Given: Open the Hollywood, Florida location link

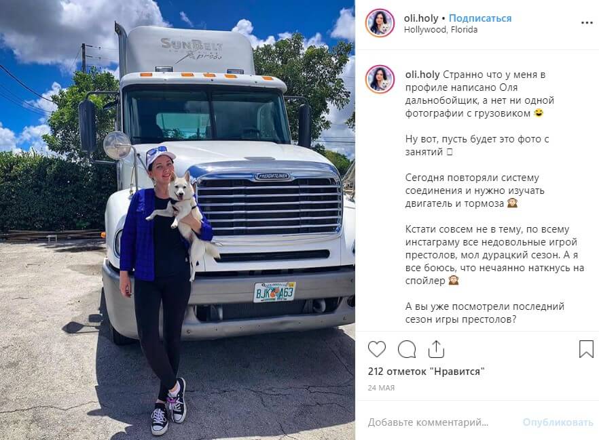Looking at the screenshot, I should pos(441,29).
